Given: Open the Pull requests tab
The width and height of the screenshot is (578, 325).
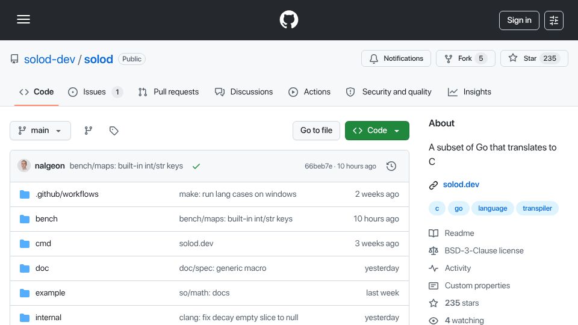Looking at the screenshot, I should (169, 91).
